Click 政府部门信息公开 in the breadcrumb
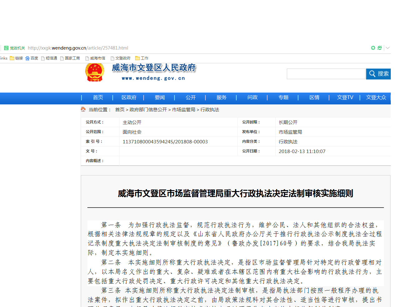The image size is (417, 307). tap(148, 110)
